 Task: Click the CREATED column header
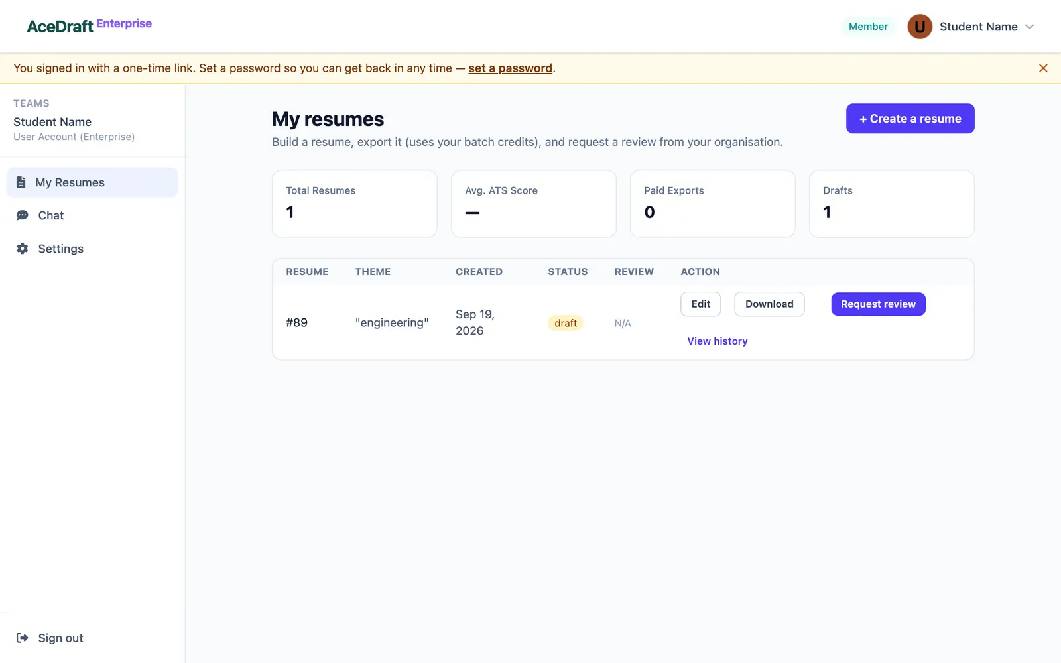pyautogui.click(x=479, y=272)
